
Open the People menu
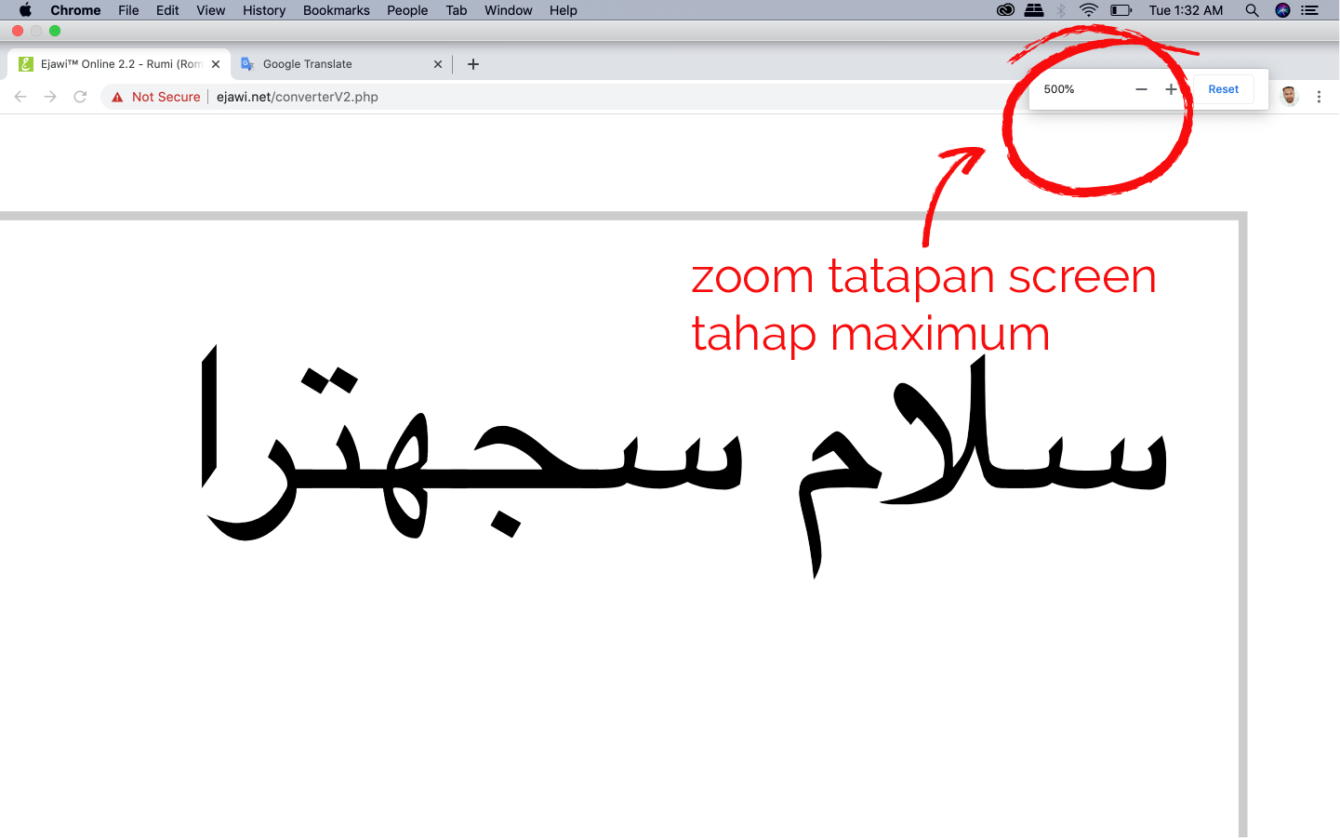407,10
